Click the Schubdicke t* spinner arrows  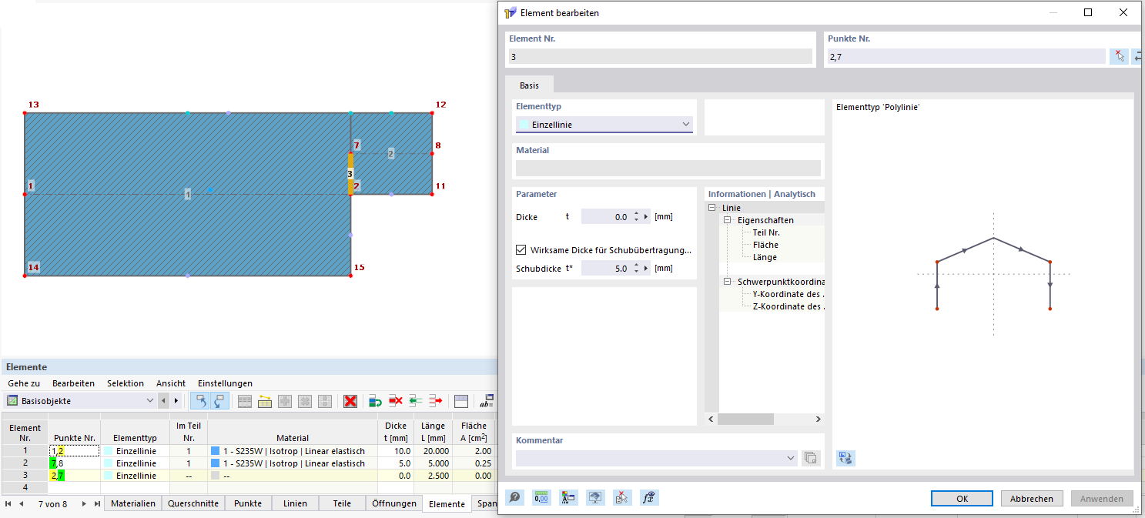(636, 269)
